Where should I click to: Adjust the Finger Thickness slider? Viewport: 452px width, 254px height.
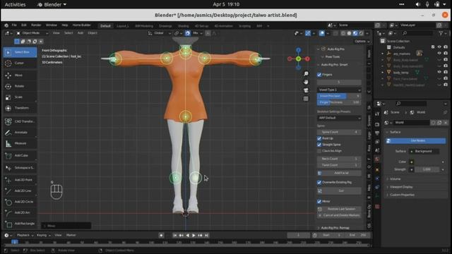tap(339, 102)
